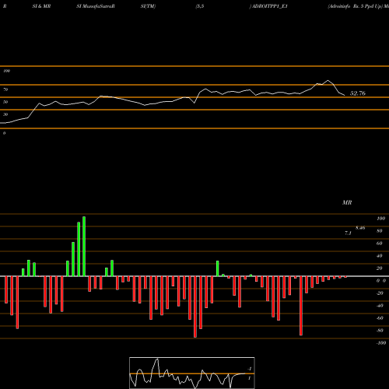Click the 100 label on the RSI chart axis
The width and height of the screenshot is (389, 389).
point(6,71)
